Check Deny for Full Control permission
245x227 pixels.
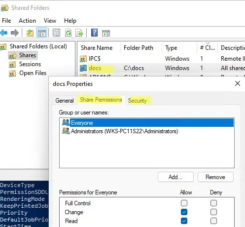213,203
